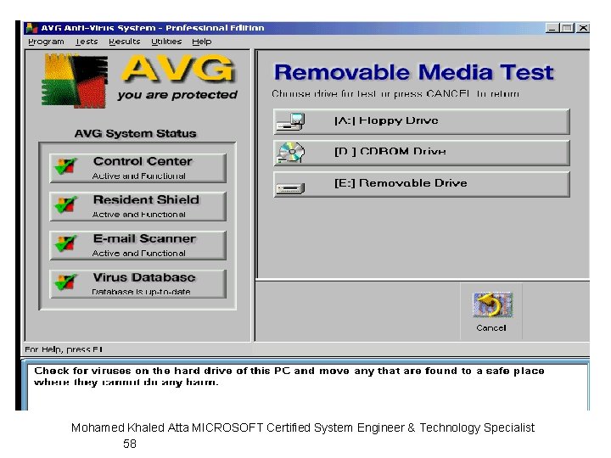The height and width of the screenshot is (458, 611).
Task: Click the 'AVG System Status' heading
Action: 135,134
